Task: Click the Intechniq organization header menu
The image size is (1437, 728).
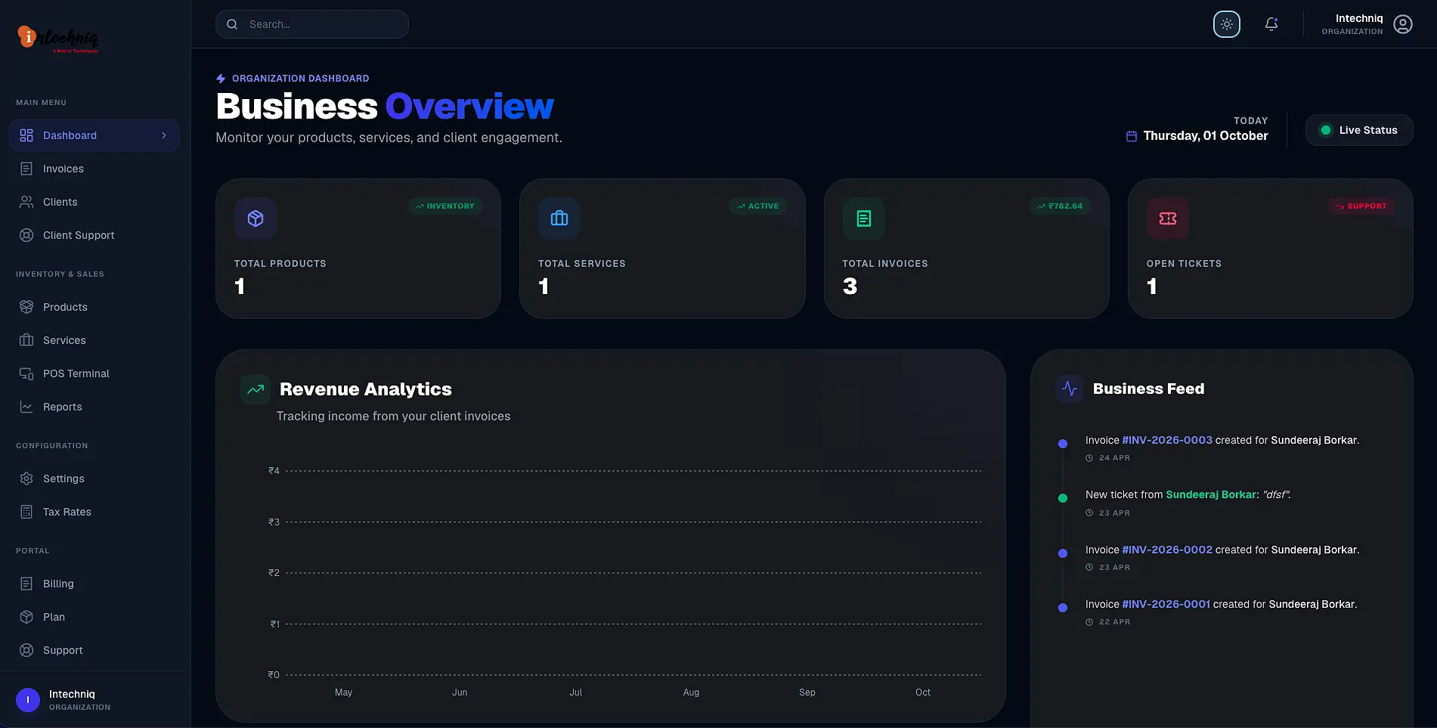Action: [1367, 24]
